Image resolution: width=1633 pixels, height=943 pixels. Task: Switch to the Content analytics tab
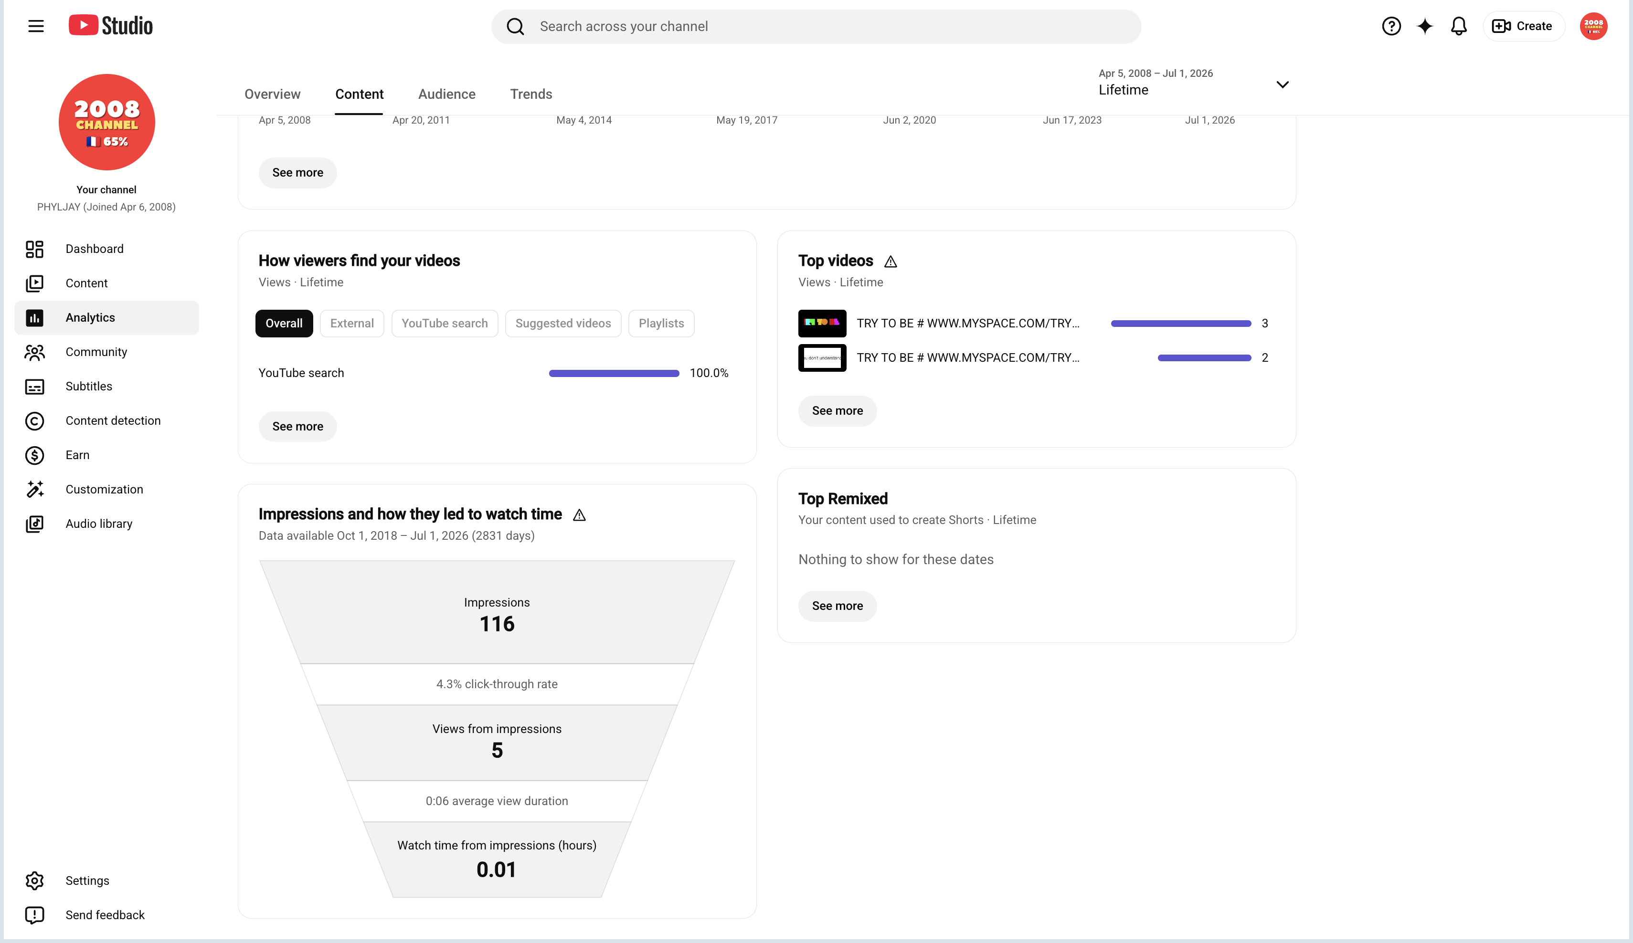(x=359, y=94)
